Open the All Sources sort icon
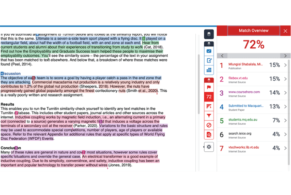The width and height of the screenshot is (291, 195). [209, 106]
